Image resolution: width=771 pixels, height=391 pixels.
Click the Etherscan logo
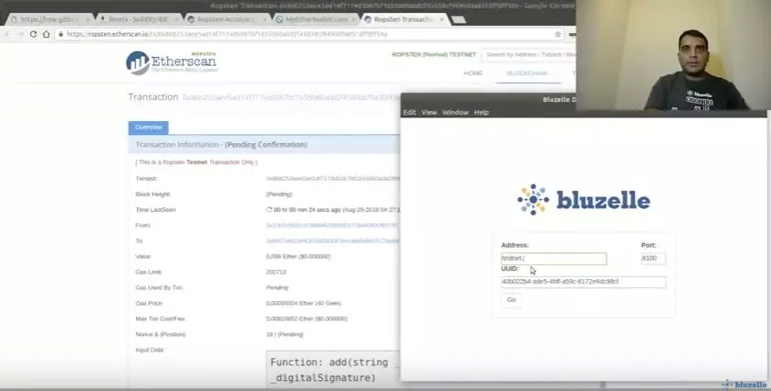point(172,63)
